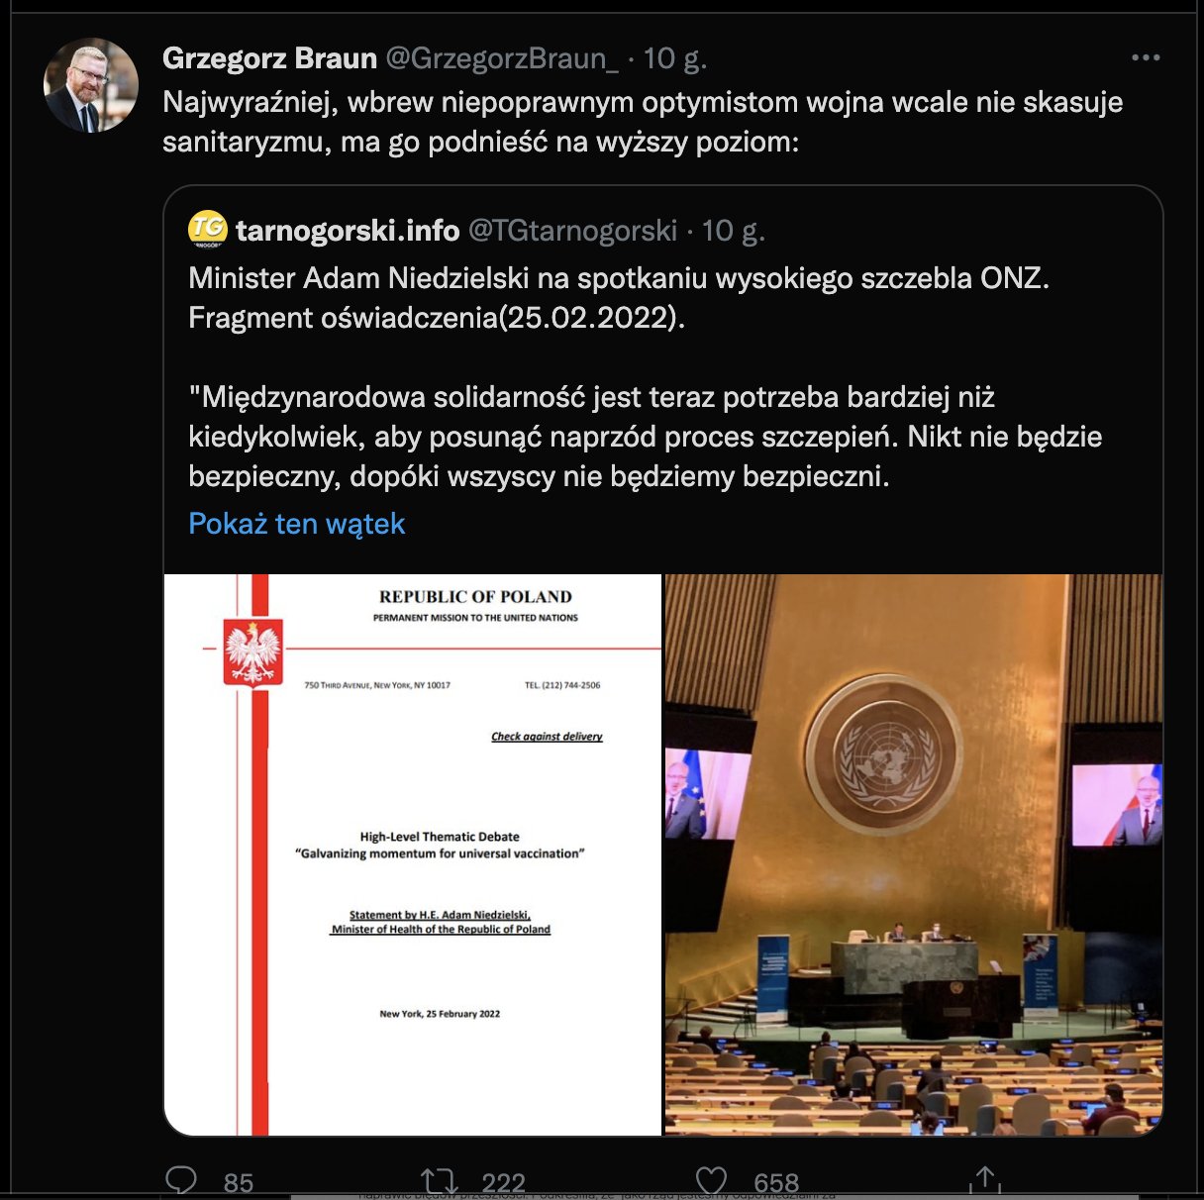The width and height of the screenshot is (1204, 1200).
Task: Click the main tweet text by Braun
Action: click(643, 122)
